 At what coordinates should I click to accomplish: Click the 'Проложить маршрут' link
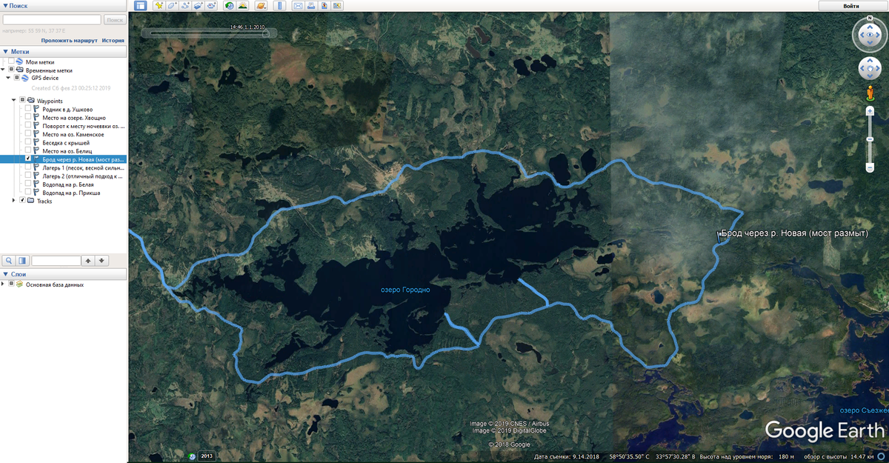pos(69,41)
